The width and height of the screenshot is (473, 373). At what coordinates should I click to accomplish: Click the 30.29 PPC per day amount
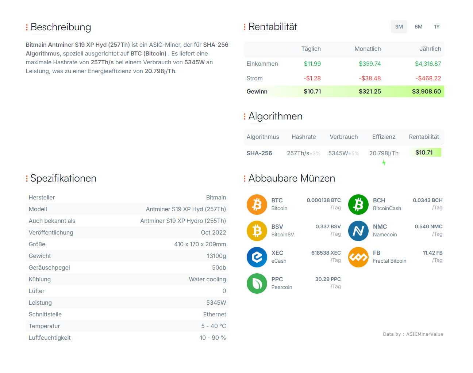point(328,279)
